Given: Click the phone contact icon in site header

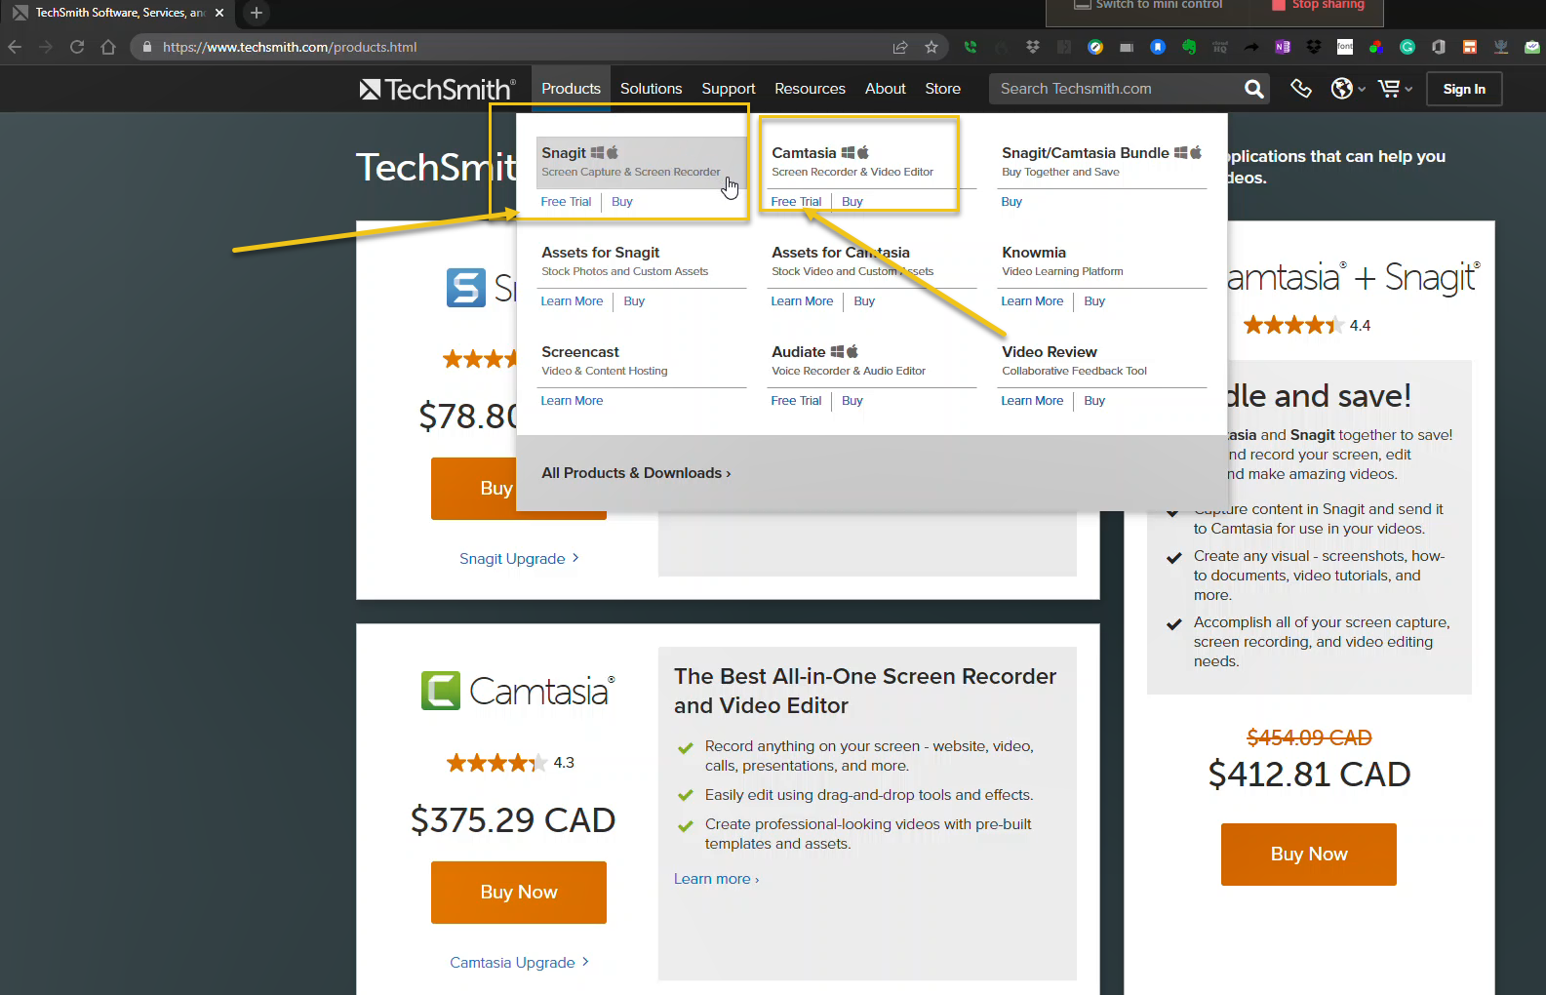Looking at the screenshot, I should pyautogui.click(x=1301, y=89).
